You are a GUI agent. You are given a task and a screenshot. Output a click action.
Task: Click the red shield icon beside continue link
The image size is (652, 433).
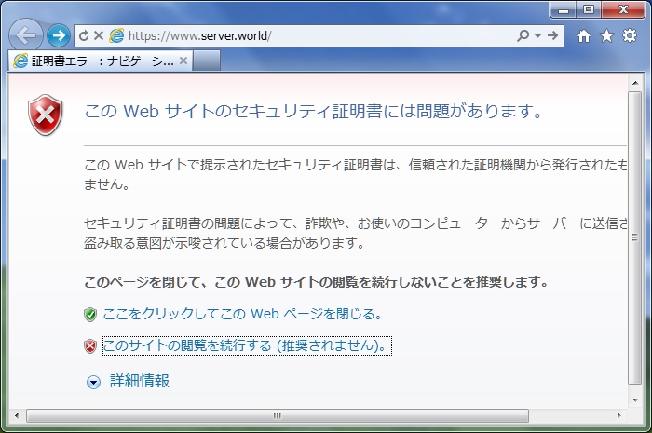(x=90, y=346)
